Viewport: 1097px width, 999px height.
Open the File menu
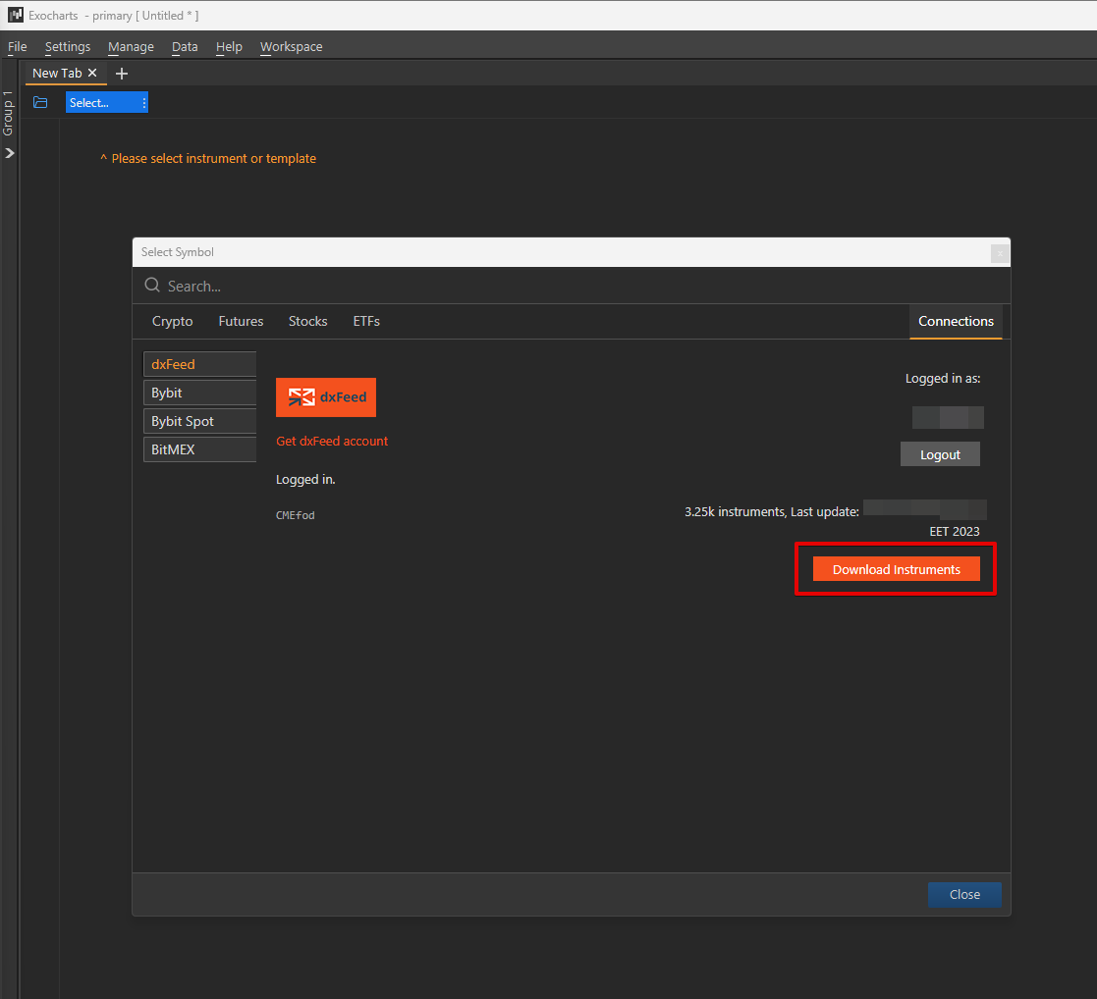click(x=17, y=47)
